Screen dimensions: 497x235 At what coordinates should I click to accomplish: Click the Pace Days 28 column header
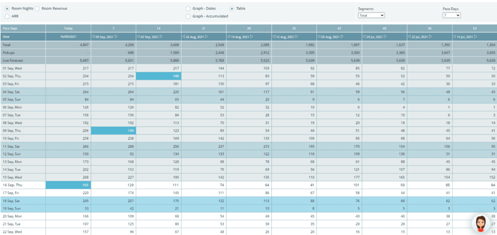click(248, 29)
